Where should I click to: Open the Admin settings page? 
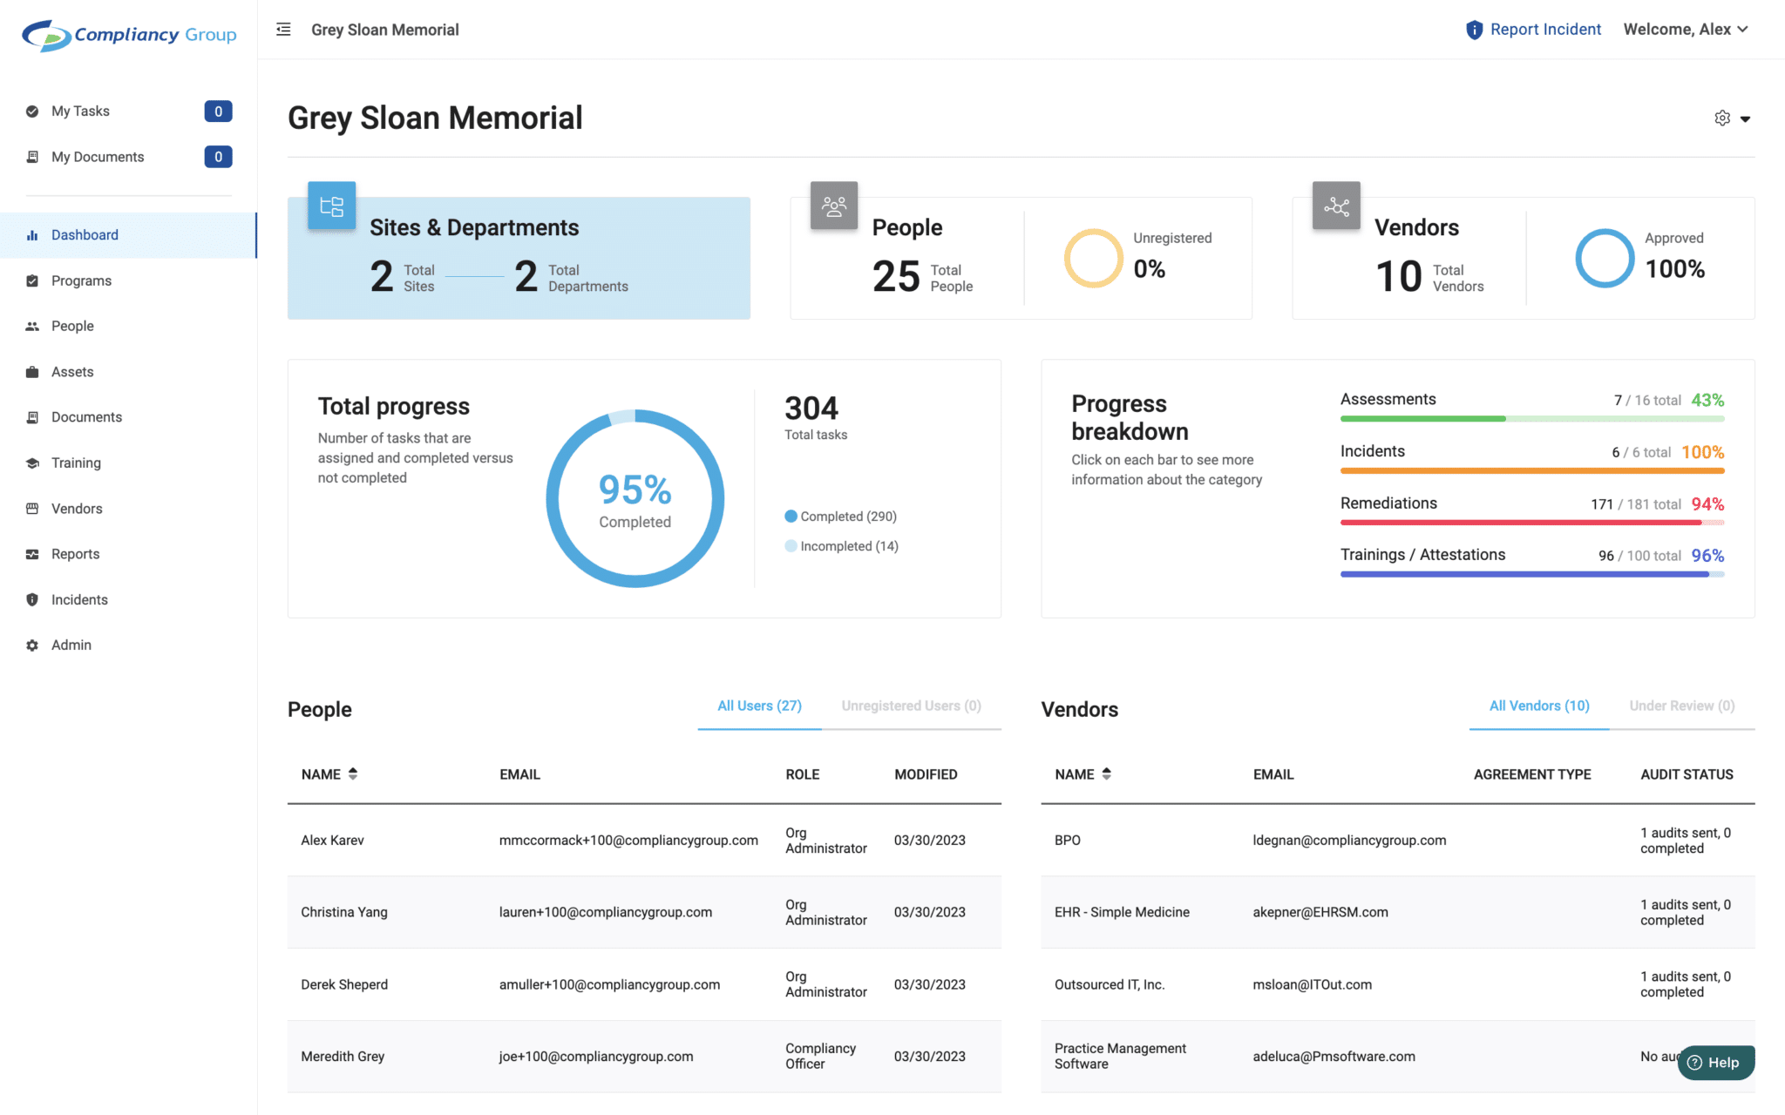pyautogui.click(x=71, y=645)
